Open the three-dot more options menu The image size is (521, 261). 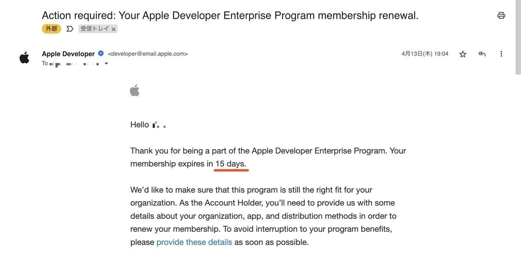[501, 54]
